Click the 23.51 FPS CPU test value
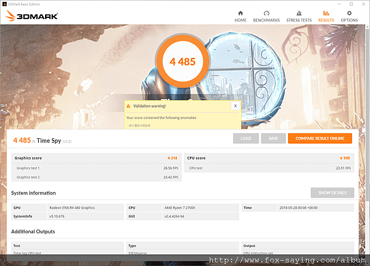 343,168
